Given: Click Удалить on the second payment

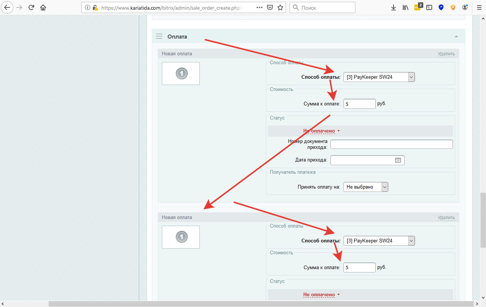Looking at the screenshot, I should pos(446,218).
